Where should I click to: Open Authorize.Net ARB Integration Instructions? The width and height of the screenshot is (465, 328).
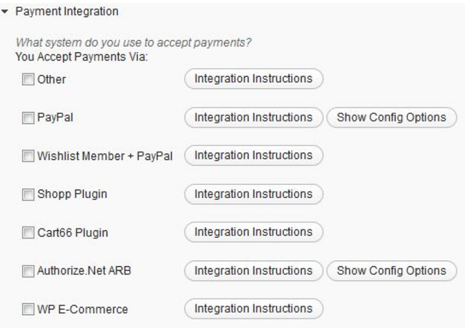tap(253, 271)
